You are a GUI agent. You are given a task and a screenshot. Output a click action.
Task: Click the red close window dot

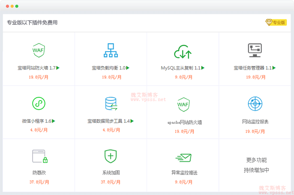pos(8,6)
